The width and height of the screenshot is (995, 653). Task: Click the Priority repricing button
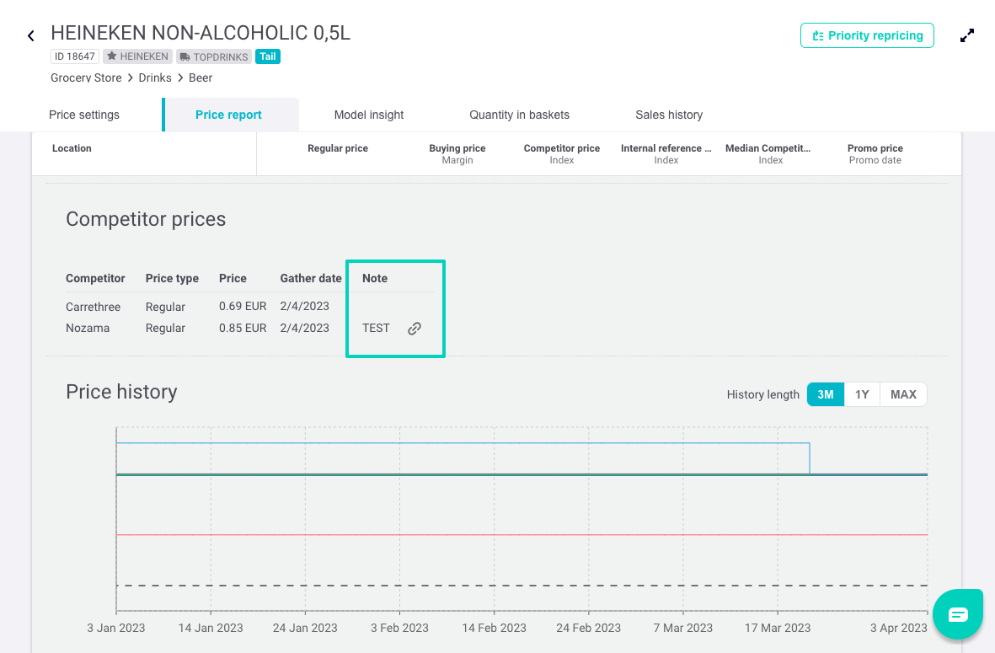(867, 35)
